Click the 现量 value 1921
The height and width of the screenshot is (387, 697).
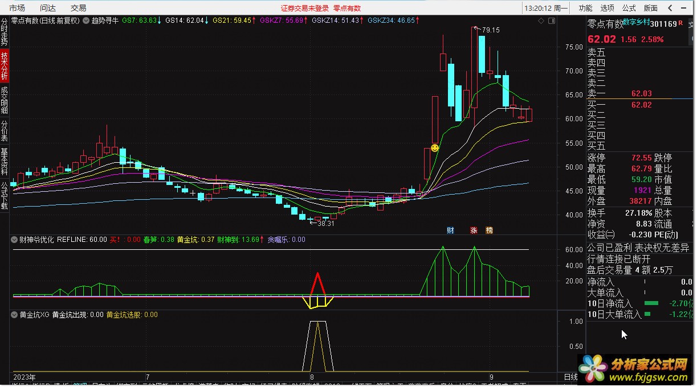tap(643, 190)
